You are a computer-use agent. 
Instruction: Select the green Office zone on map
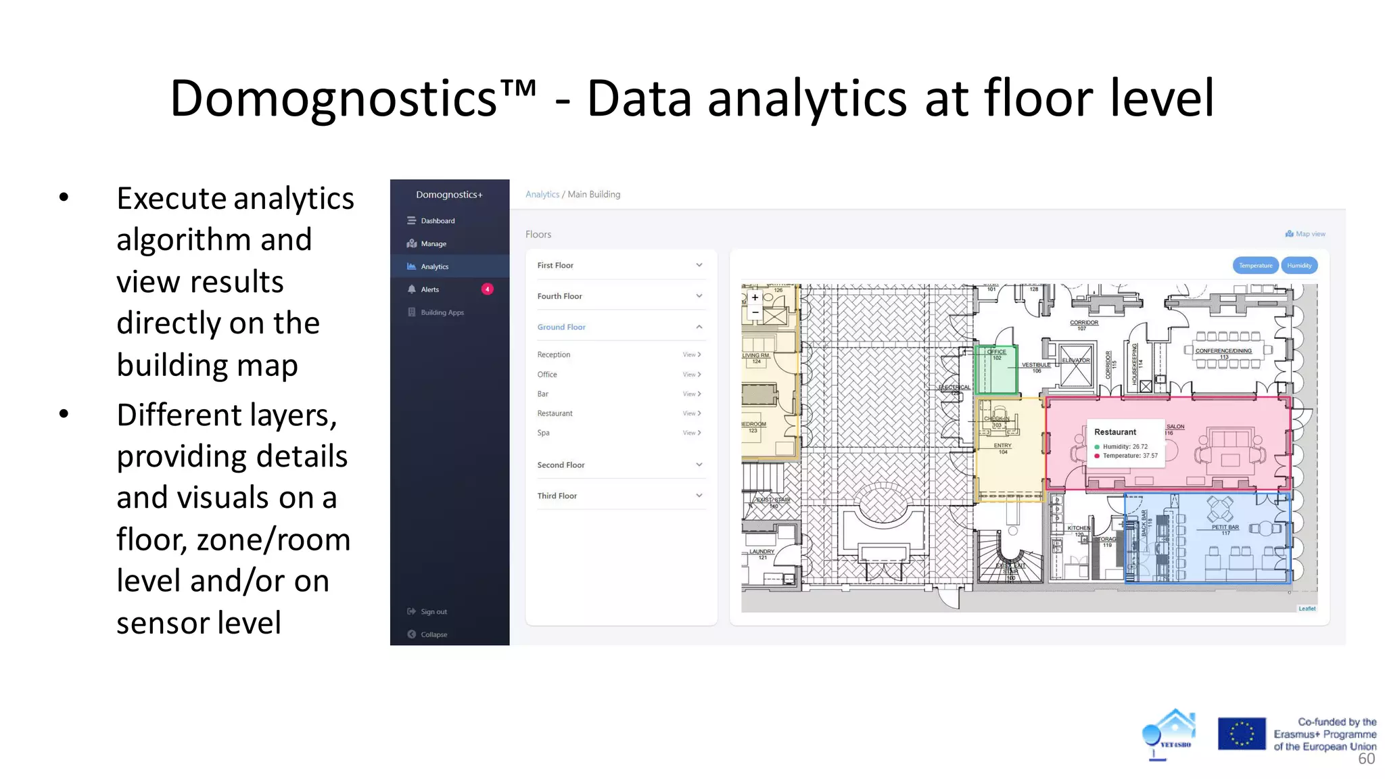(x=996, y=369)
